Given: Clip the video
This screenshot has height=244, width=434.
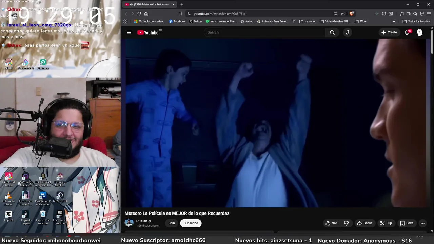Looking at the screenshot, I should click(386, 223).
